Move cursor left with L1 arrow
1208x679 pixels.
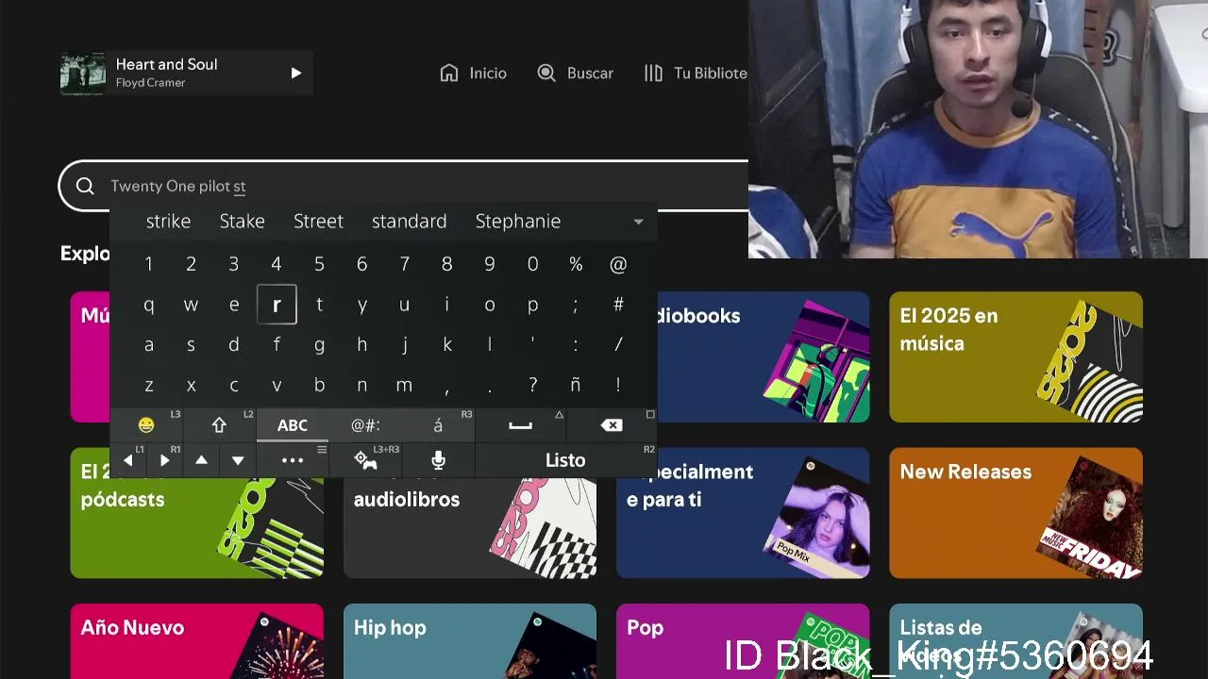pyautogui.click(x=128, y=460)
